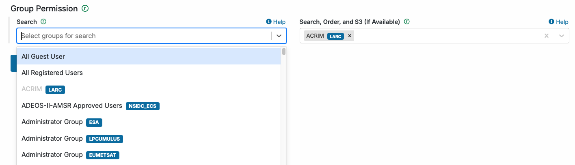Collapse the Search groups dropdown arrow
The width and height of the screenshot is (575, 165).
tap(279, 36)
